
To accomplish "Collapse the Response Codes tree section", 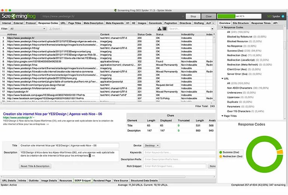I will click(222, 27).
